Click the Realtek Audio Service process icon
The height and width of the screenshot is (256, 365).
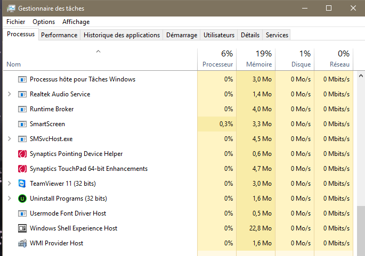click(x=22, y=94)
